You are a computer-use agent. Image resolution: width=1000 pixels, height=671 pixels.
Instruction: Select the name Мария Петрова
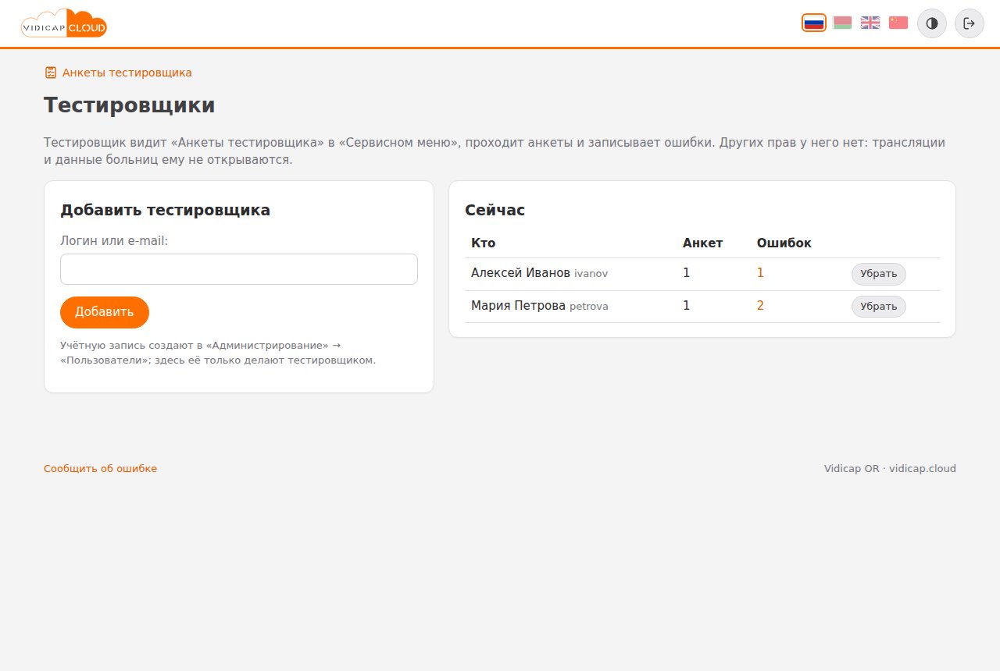point(518,306)
